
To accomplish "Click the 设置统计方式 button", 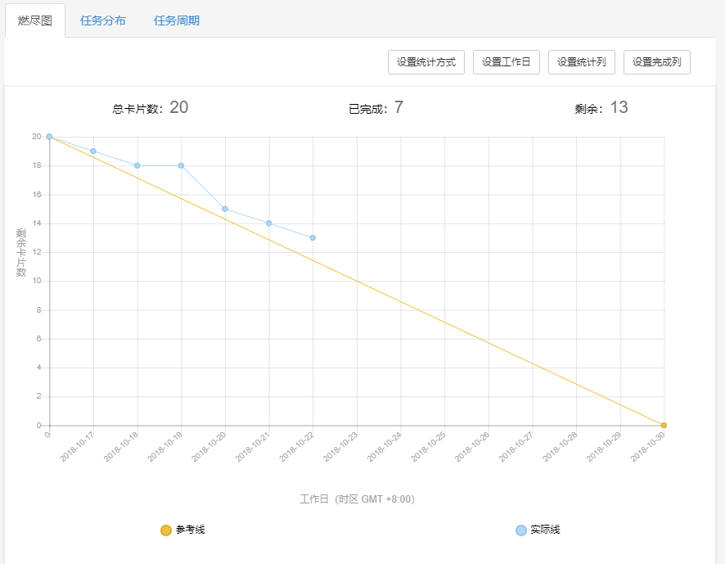I will (426, 62).
